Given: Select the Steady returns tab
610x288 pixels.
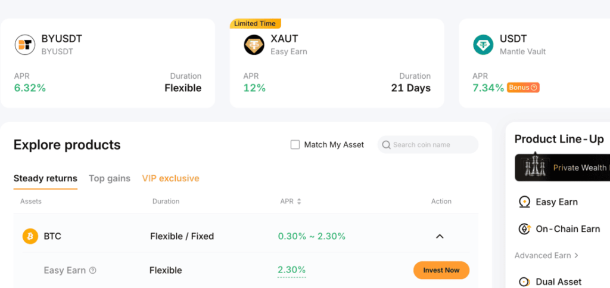Looking at the screenshot, I should pyautogui.click(x=45, y=178).
